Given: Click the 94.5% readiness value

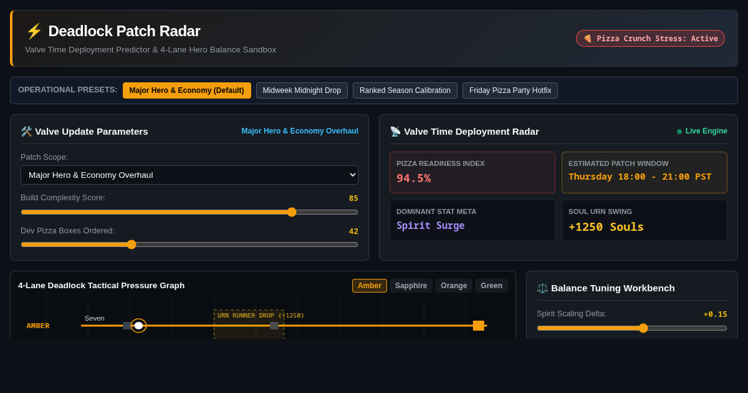Looking at the screenshot, I should 414,178.
